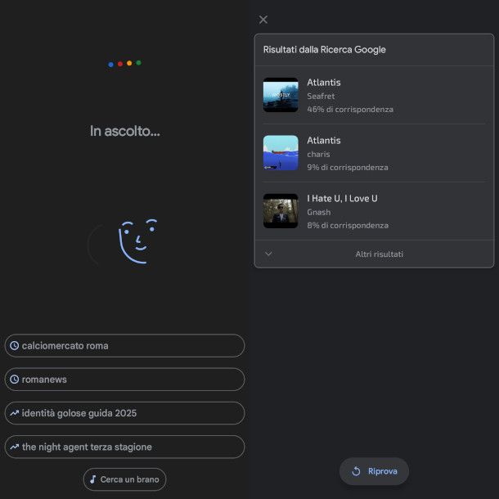This screenshot has width=499, height=499.
Task: Click the clock icon beside calciomercato roma
Action: (15, 345)
